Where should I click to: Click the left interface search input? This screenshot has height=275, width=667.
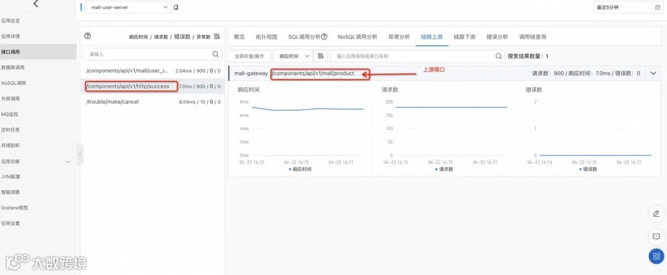pyautogui.click(x=153, y=54)
